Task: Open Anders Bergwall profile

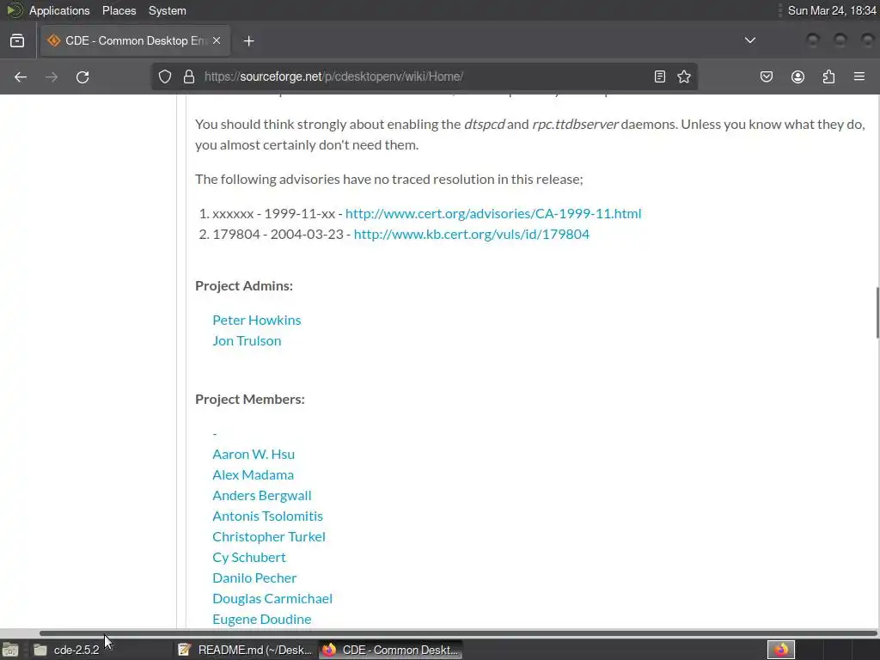Action: click(261, 496)
